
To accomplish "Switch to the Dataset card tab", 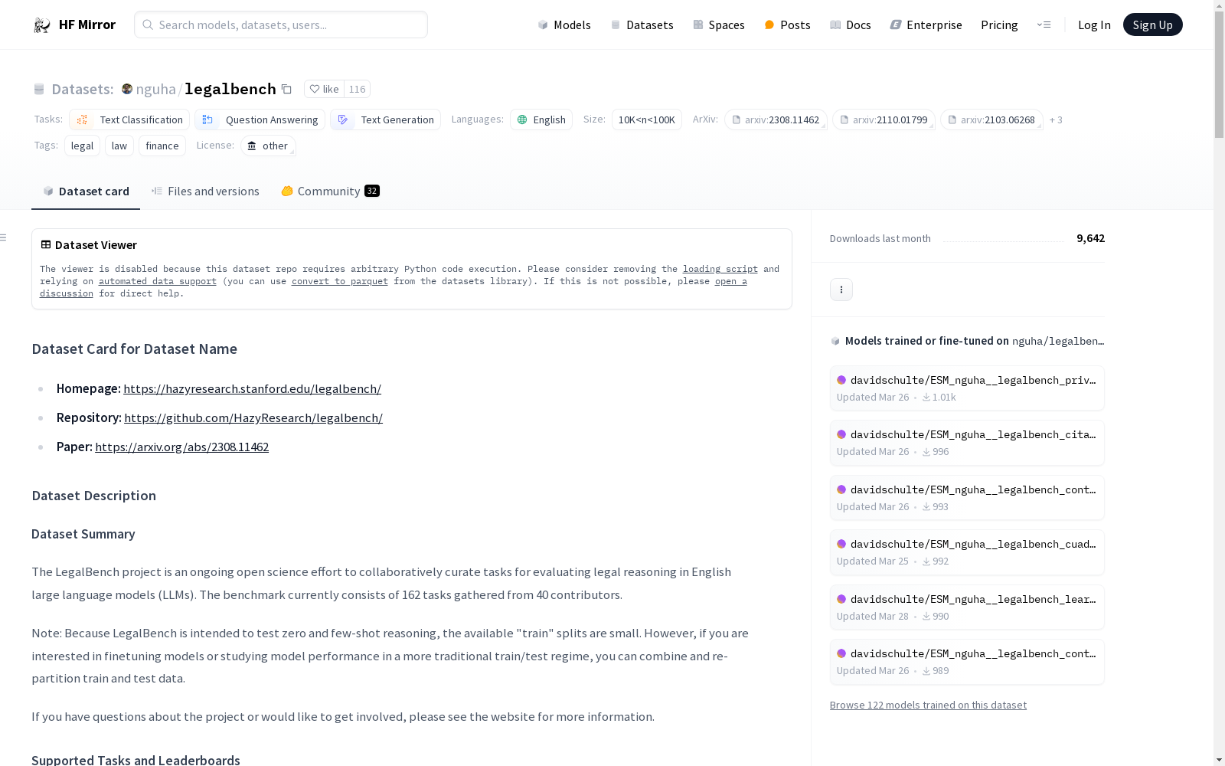I will coord(86,191).
